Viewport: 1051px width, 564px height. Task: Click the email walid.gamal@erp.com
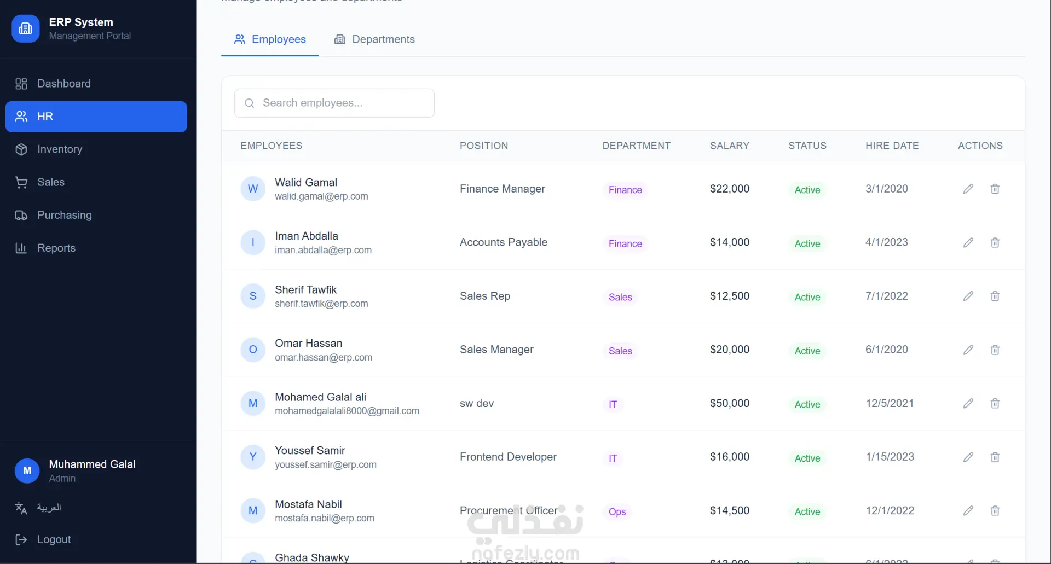pyautogui.click(x=321, y=196)
